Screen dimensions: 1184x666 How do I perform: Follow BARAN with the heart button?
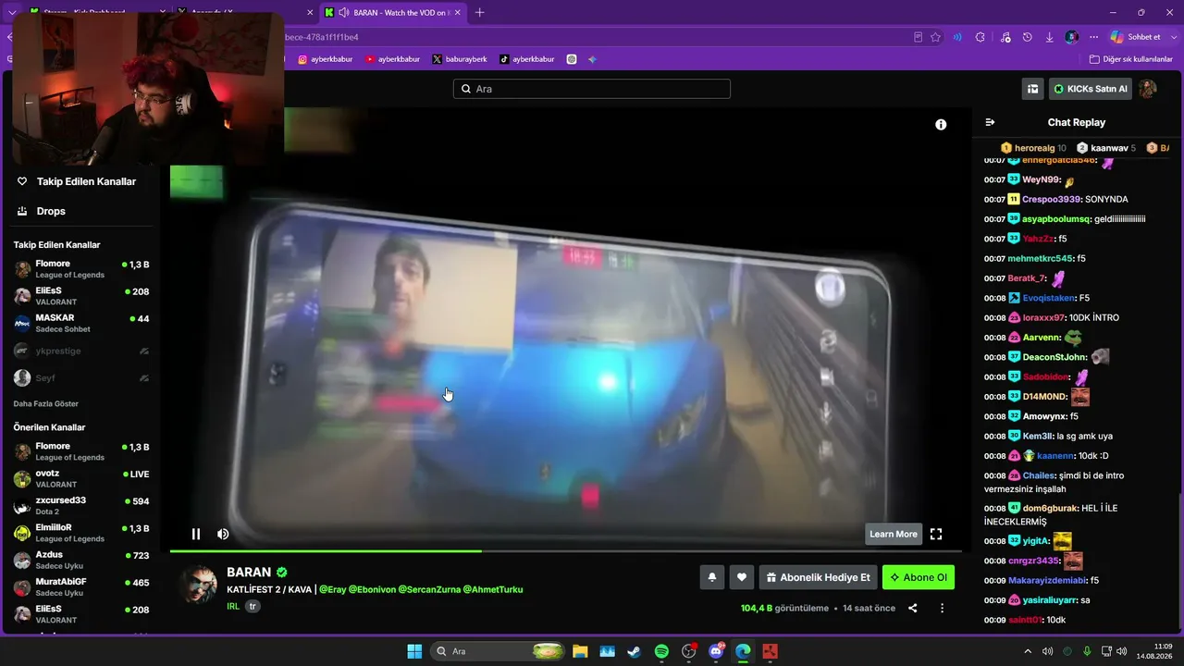pos(742,577)
